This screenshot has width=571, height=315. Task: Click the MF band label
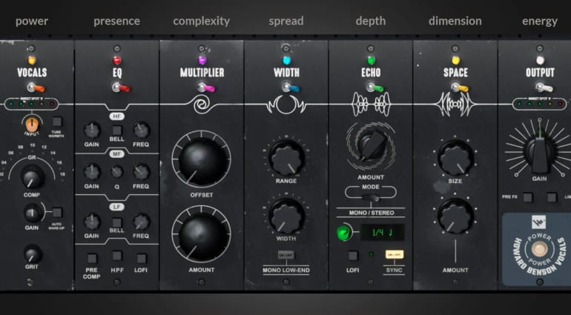[116, 154]
